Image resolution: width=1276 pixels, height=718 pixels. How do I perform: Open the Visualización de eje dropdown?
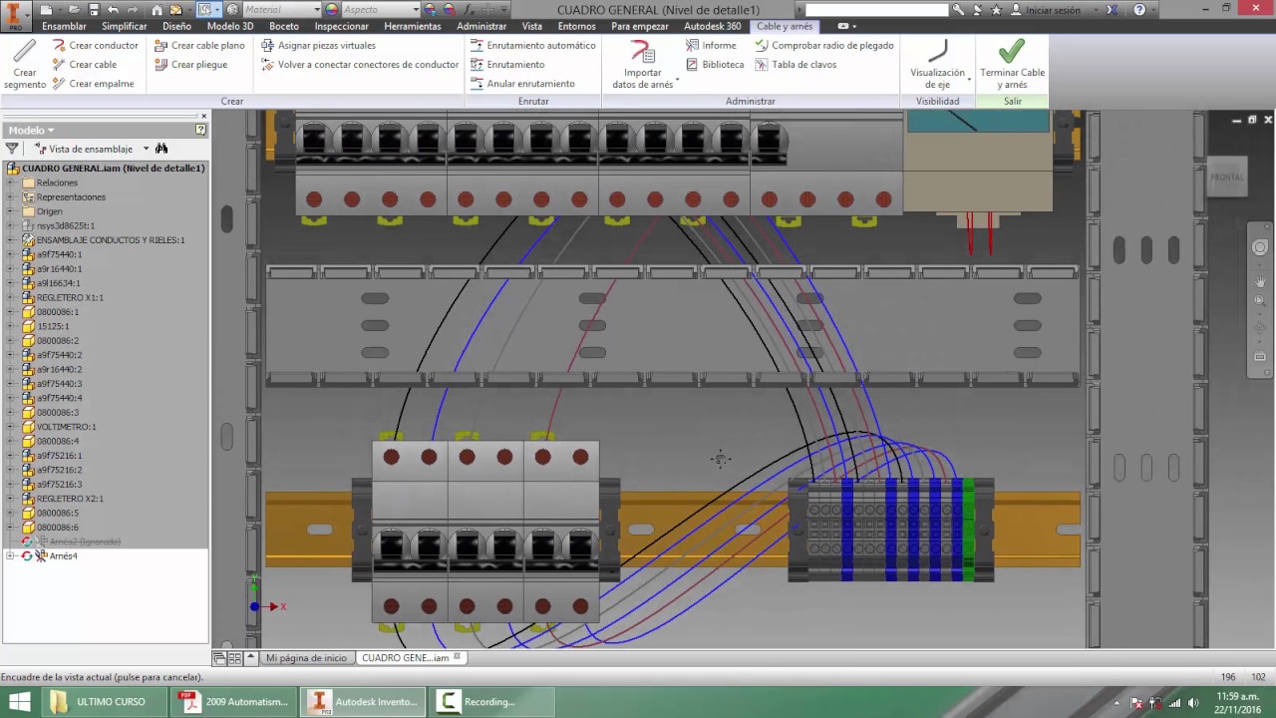[938, 65]
